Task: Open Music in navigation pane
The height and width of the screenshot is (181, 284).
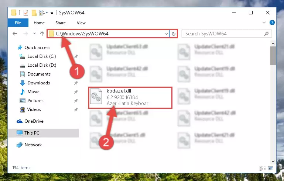Action: (x=33, y=92)
